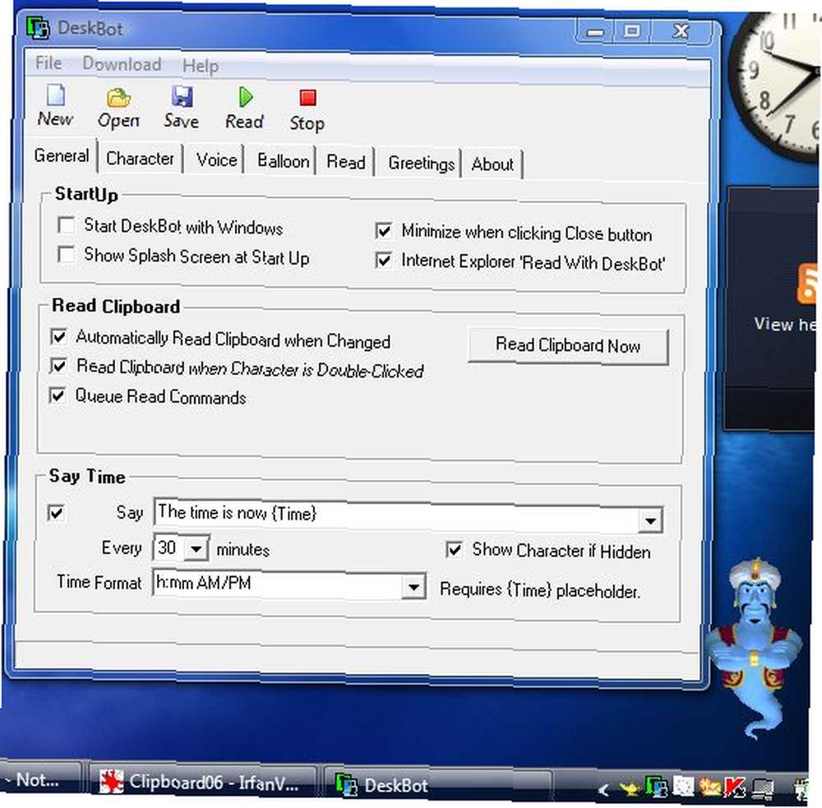Switch to the Balloon tab

283,160
